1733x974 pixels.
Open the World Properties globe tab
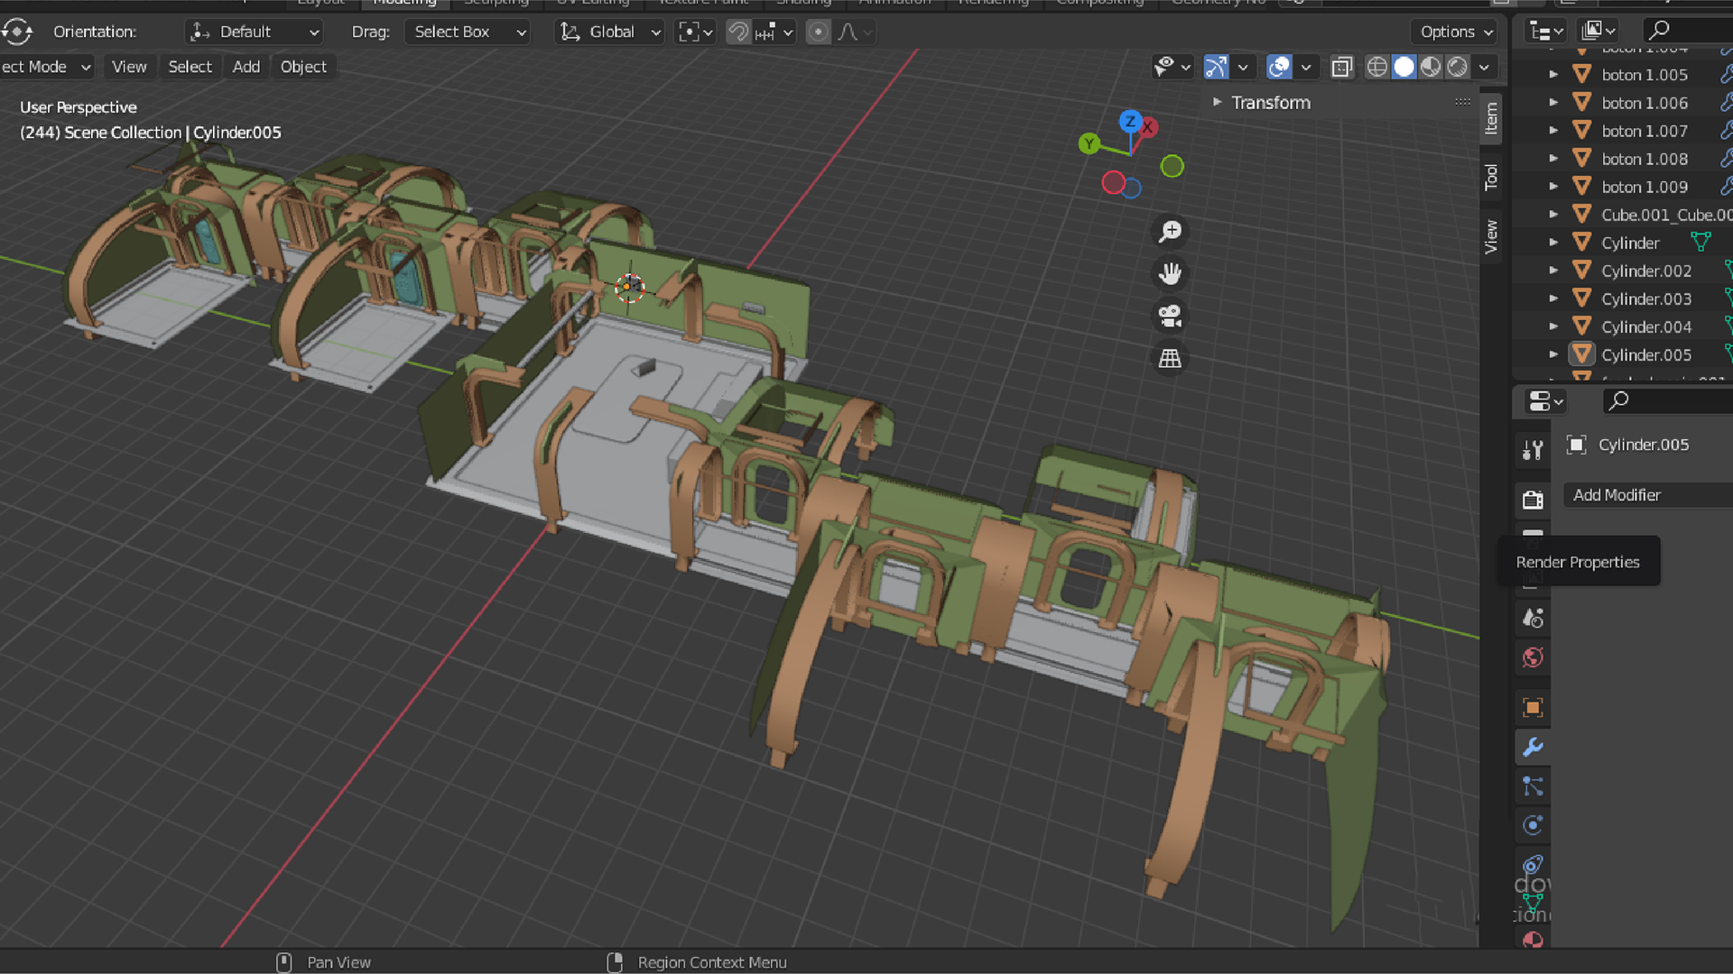click(x=1533, y=657)
